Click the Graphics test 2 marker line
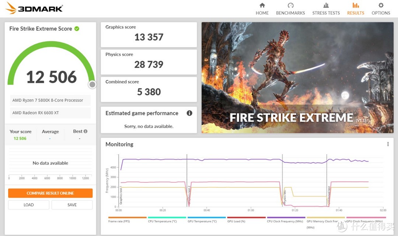 pyautogui.click(x=187, y=180)
